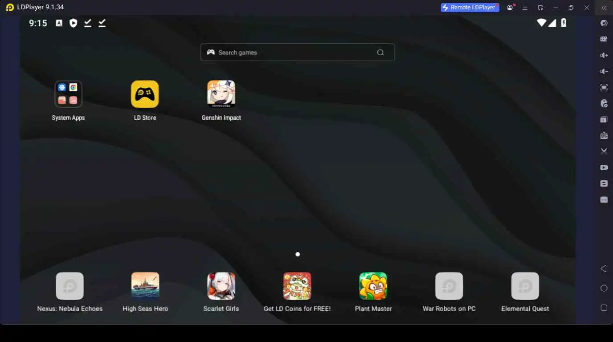Open the Genshin Impact app icon

point(221,94)
